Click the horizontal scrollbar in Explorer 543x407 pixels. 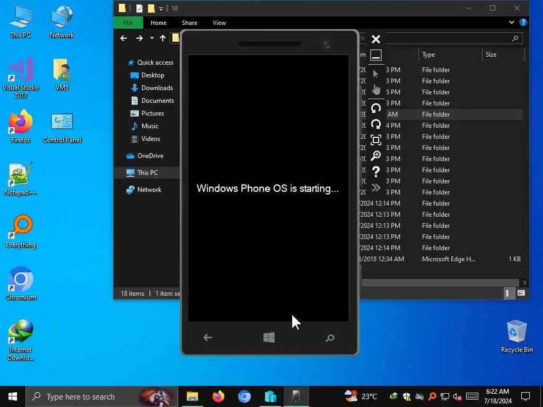(x=440, y=282)
